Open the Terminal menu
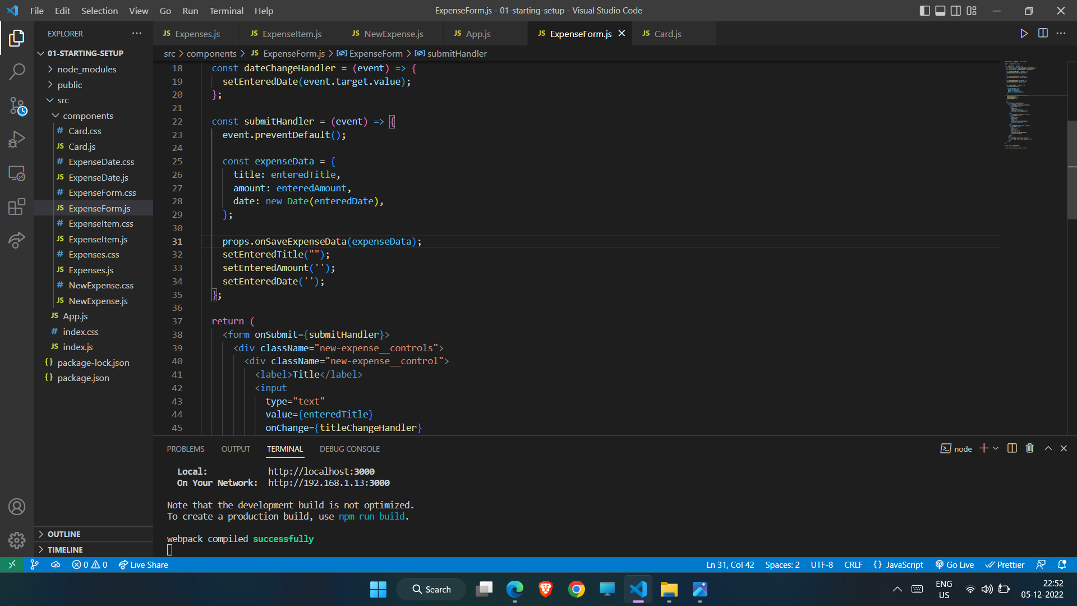The image size is (1077, 606). [226, 11]
